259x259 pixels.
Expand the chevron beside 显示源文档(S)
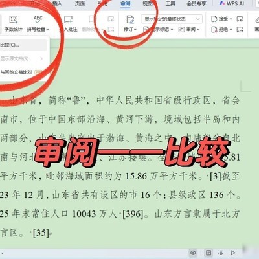point(41,58)
